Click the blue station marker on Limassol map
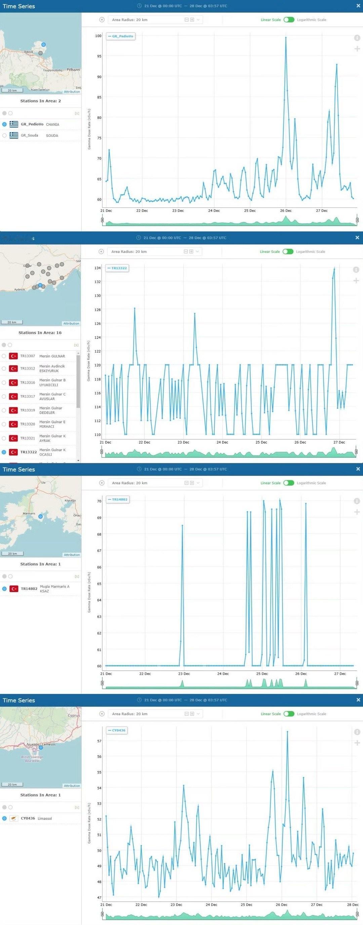The width and height of the screenshot is (363, 925). point(41,747)
